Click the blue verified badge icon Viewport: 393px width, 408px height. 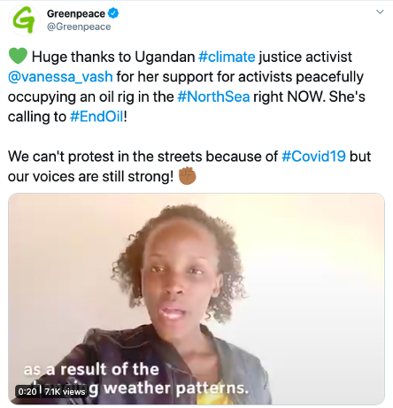coord(113,13)
